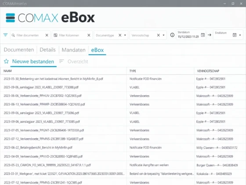Clear the Vennootschap selection with X
Screen dimensions: 246x185
coord(159,35)
